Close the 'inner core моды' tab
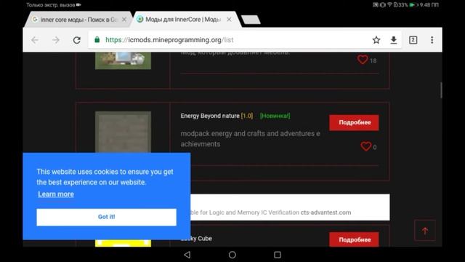 [124, 20]
